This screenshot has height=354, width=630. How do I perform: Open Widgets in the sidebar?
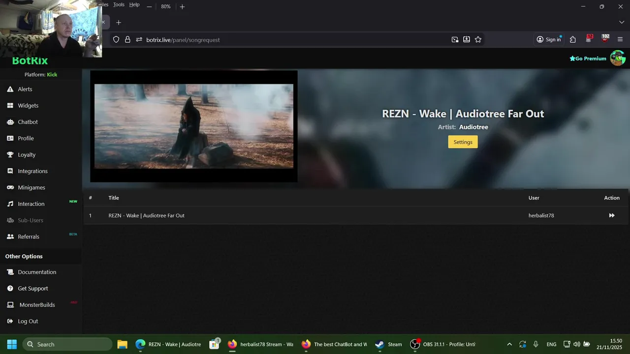(x=28, y=105)
